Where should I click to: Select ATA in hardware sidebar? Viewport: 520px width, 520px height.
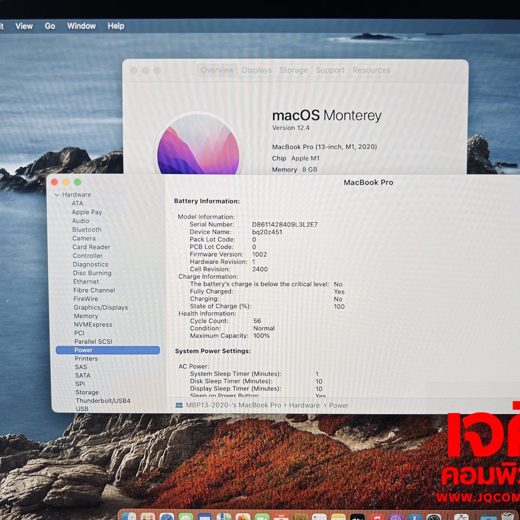pyautogui.click(x=77, y=203)
